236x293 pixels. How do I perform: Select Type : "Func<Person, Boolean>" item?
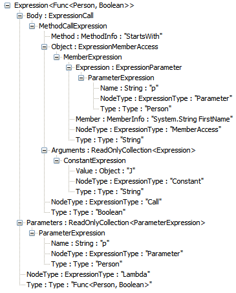(89, 285)
